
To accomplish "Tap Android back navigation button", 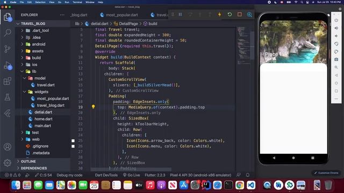I will pos(274,158).
